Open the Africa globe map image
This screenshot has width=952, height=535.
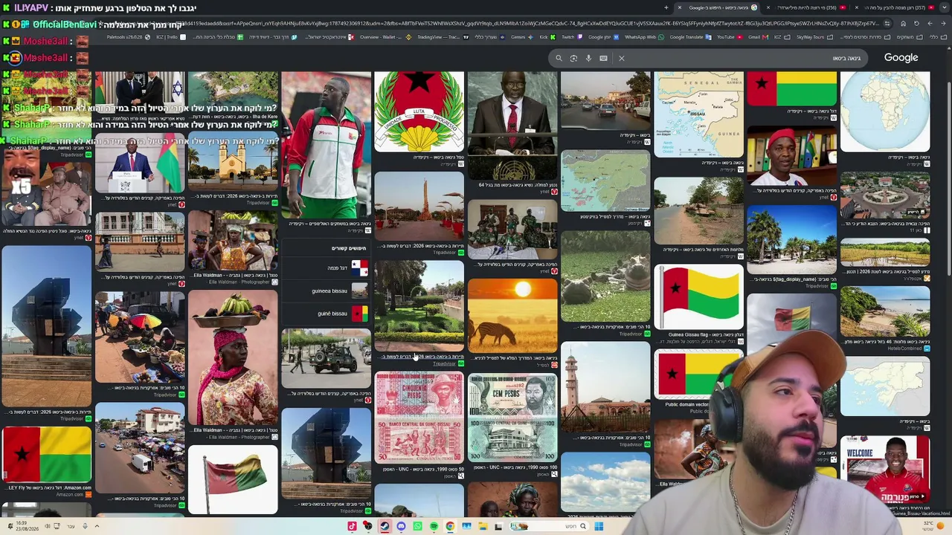(885, 111)
